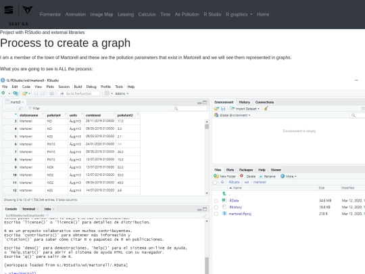The width and height of the screenshot is (365, 274).
Task: Click the RStudio breadcrumb in Files path
Action: 234,182
